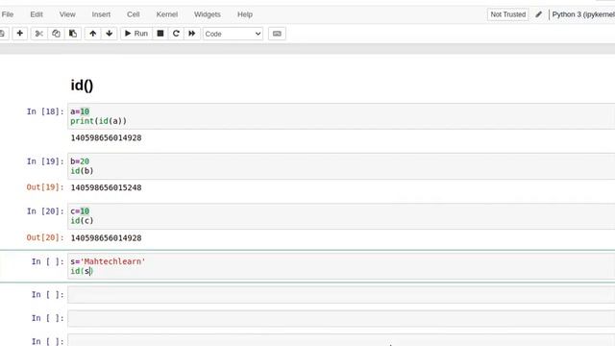Restart the kernel icon
This screenshot has height=346, width=615.
(176, 34)
